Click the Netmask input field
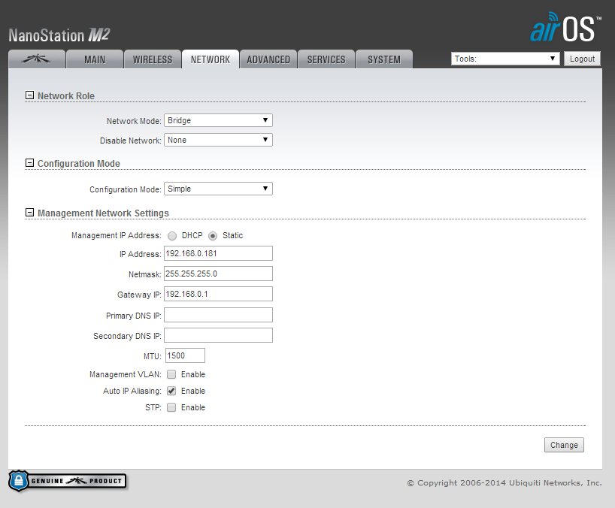The height and width of the screenshot is (508, 615). coord(218,274)
